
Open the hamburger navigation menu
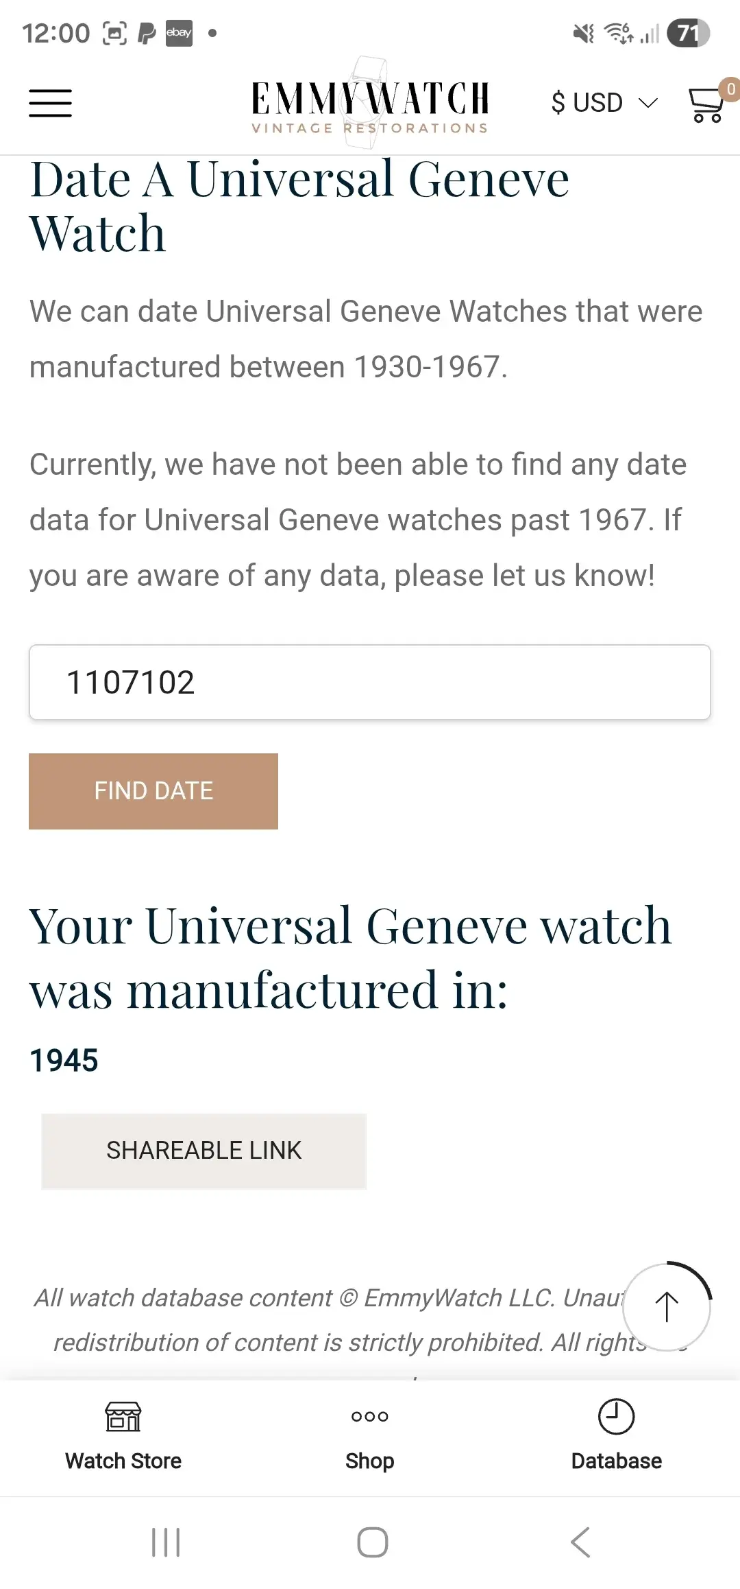[49, 103]
